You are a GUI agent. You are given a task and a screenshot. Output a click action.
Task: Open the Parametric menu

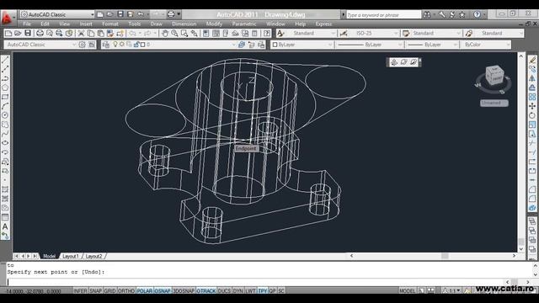[244, 24]
